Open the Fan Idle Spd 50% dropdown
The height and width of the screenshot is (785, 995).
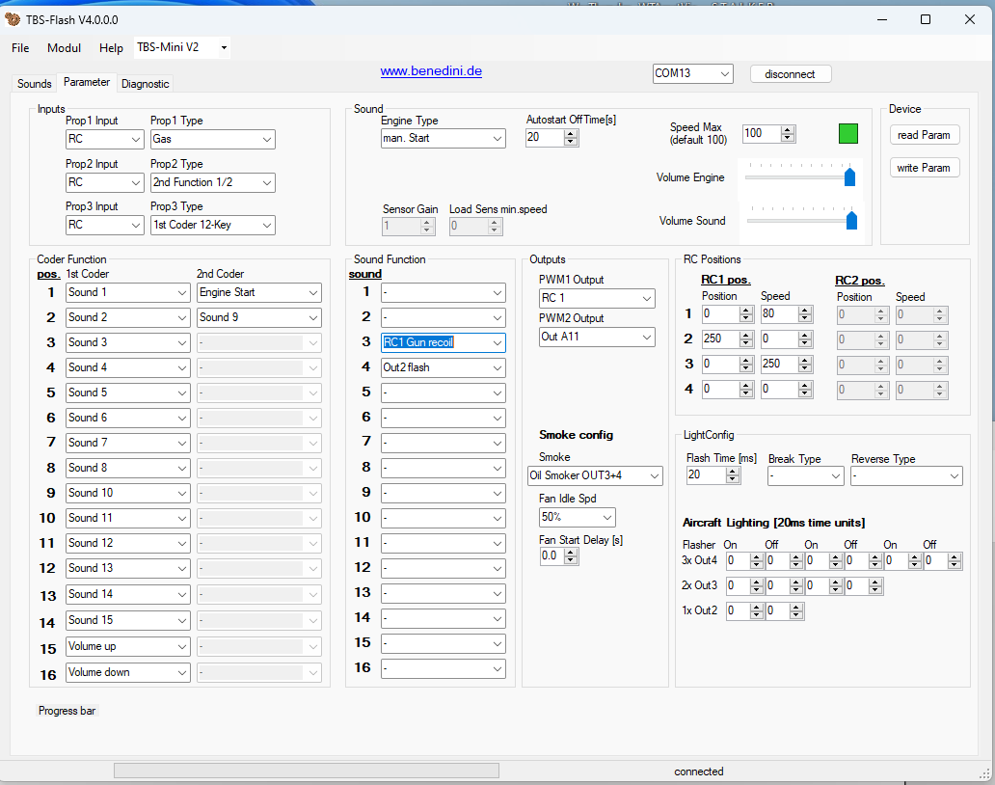577,517
